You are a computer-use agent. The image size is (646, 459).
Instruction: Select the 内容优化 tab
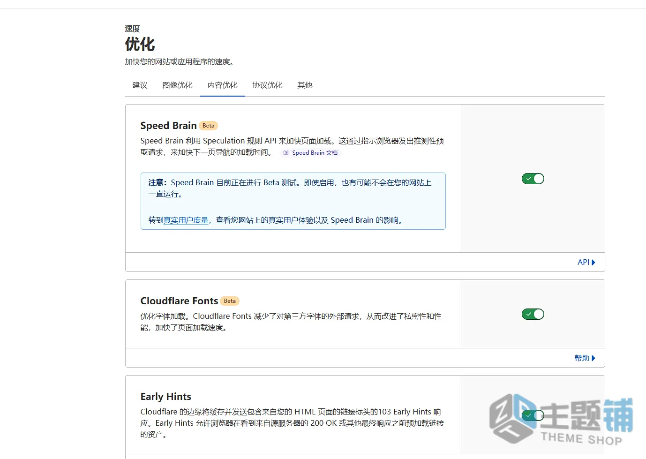pyautogui.click(x=223, y=85)
